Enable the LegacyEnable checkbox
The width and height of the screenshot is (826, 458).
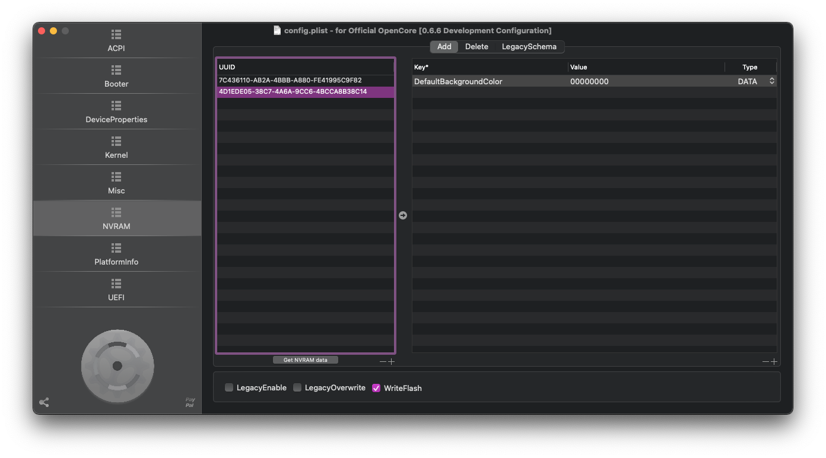tap(229, 387)
